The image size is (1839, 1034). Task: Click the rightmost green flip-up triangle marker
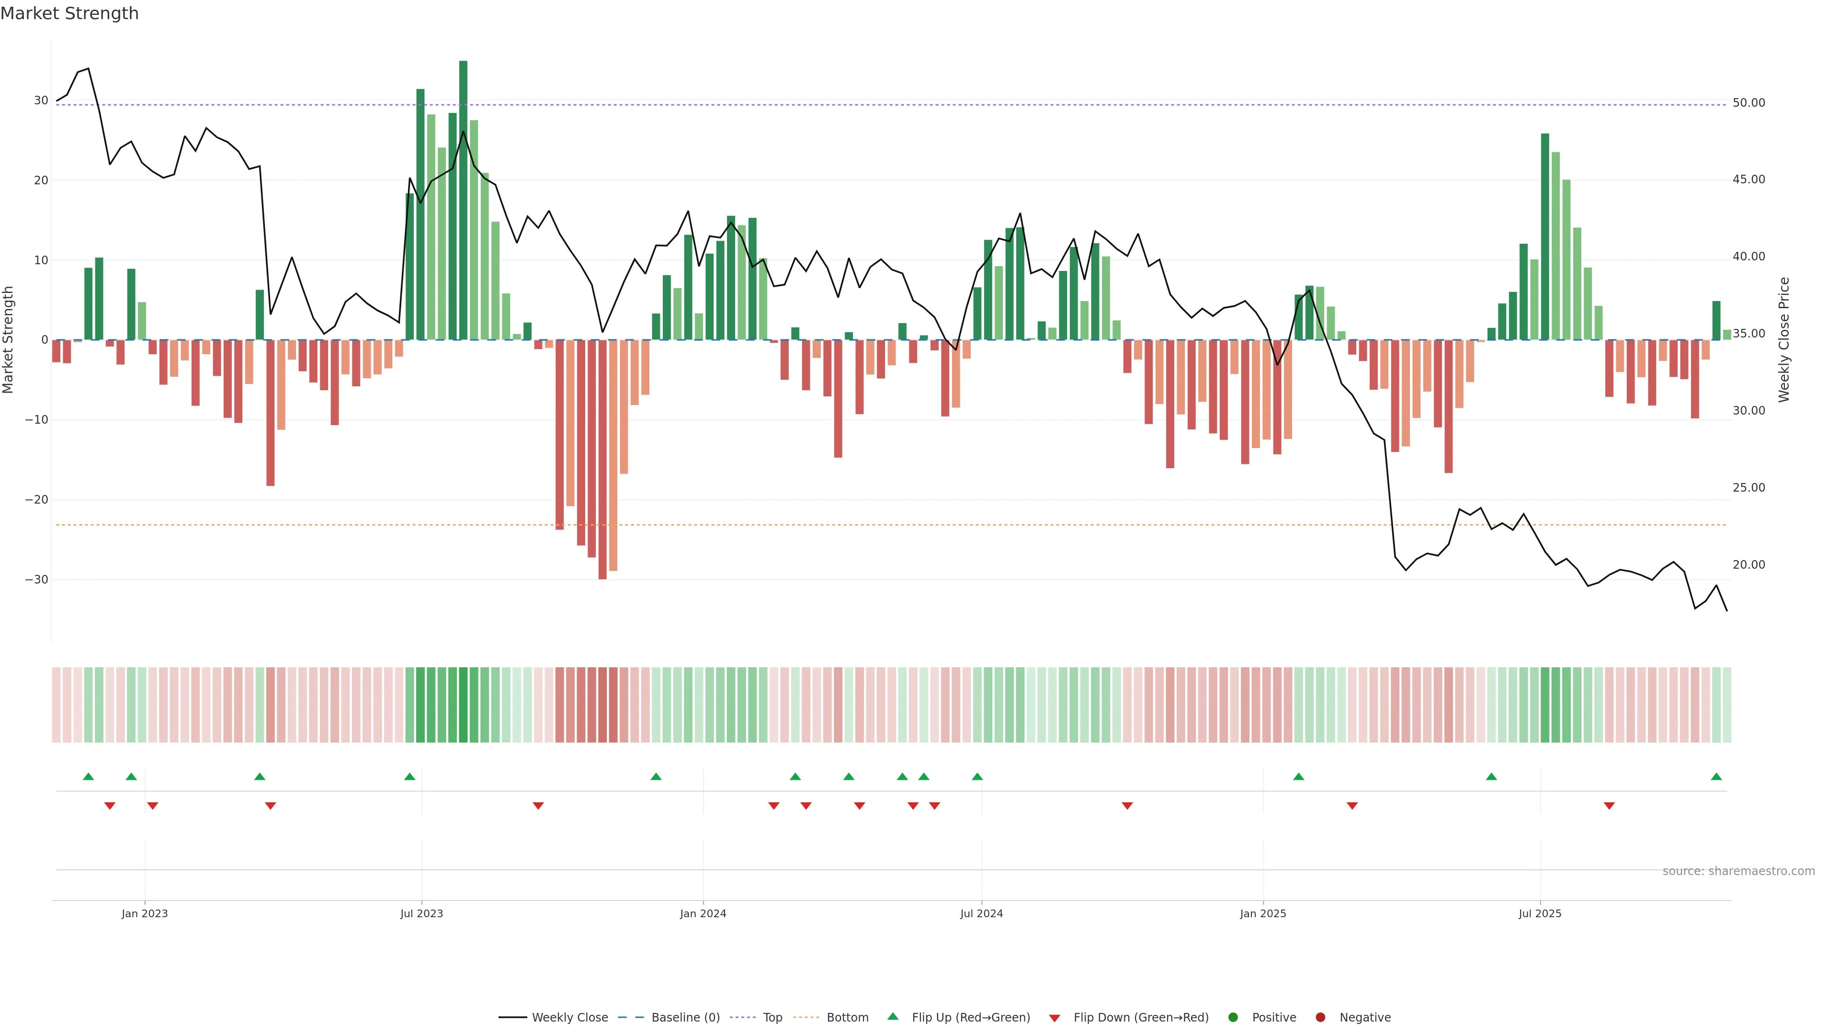tap(1716, 776)
